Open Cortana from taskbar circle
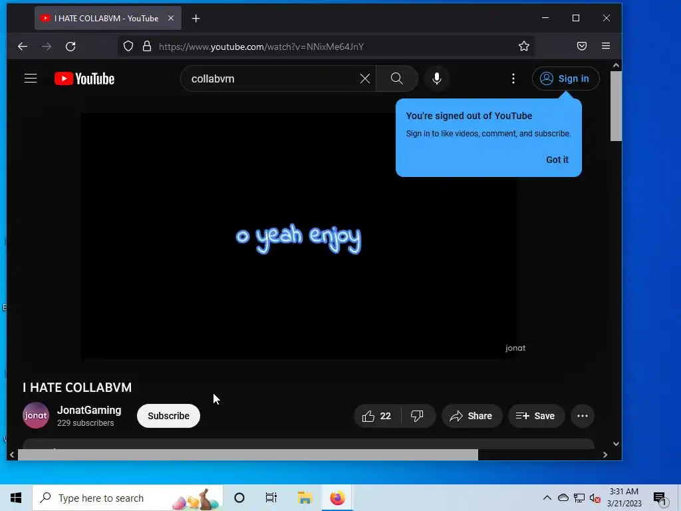Image resolution: width=681 pixels, height=511 pixels. tap(239, 498)
